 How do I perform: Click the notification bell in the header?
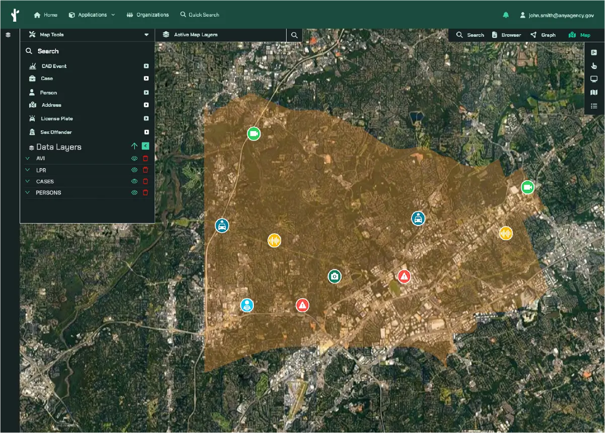tap(506, 15)
